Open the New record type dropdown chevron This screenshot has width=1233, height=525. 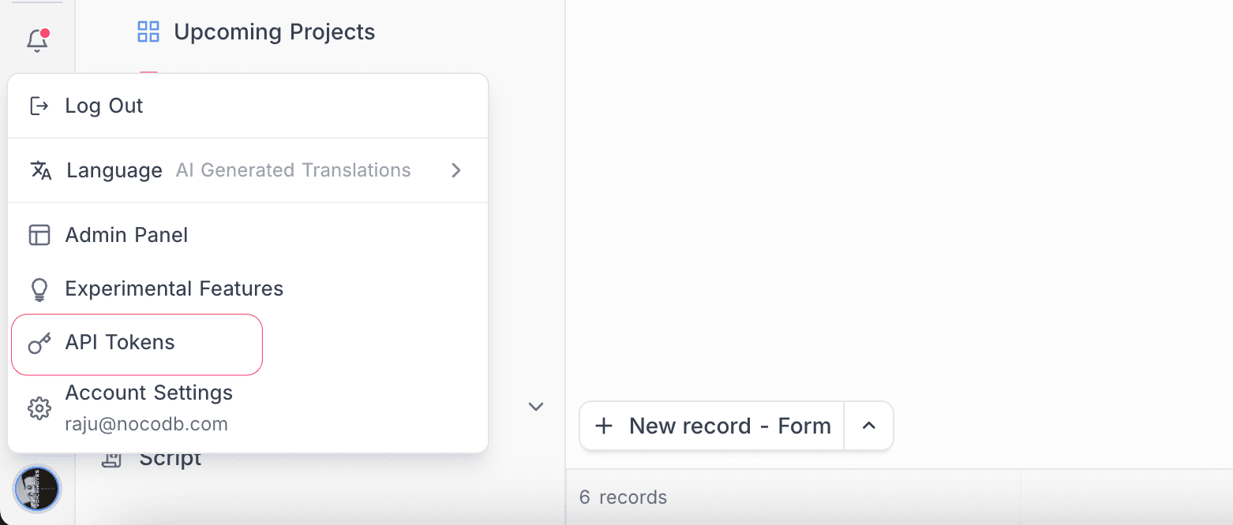tap(868, 426)
